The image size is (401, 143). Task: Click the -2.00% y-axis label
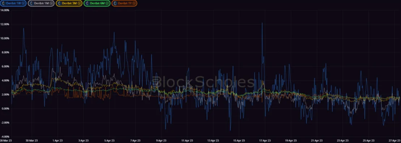tap(5, 122)
